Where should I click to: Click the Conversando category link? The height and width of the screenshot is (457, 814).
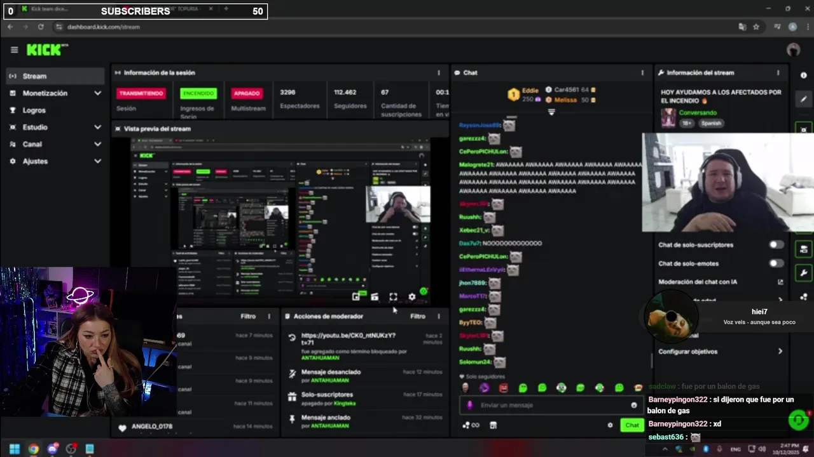click(698, 112)
